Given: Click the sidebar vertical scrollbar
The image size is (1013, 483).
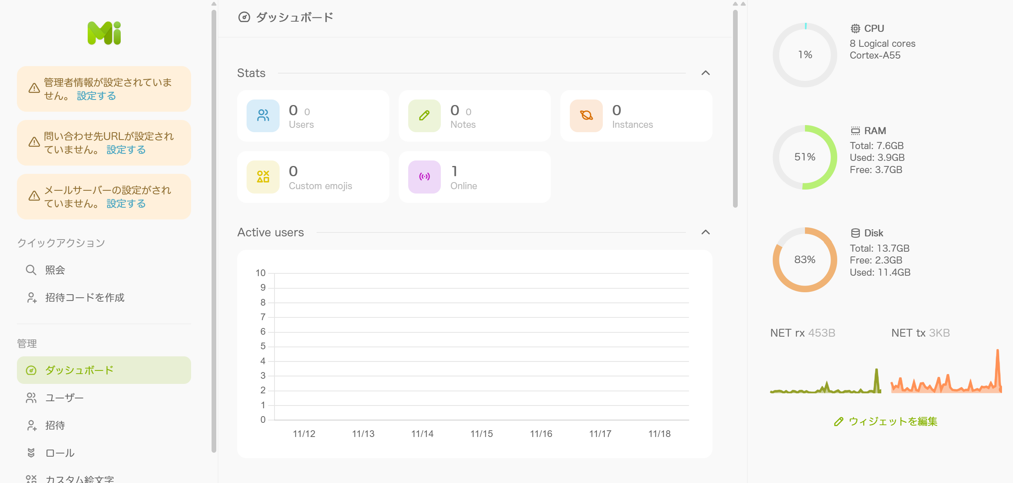Looking at the screenshot, I should 214,230.
